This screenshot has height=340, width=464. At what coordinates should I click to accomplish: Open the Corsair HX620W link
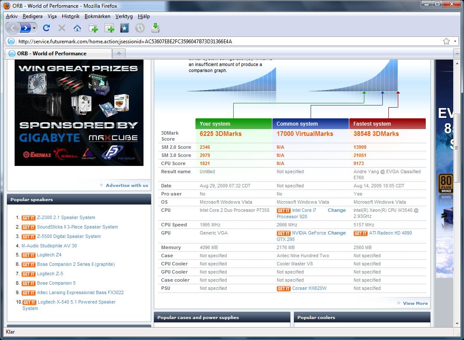pos(309,288)
